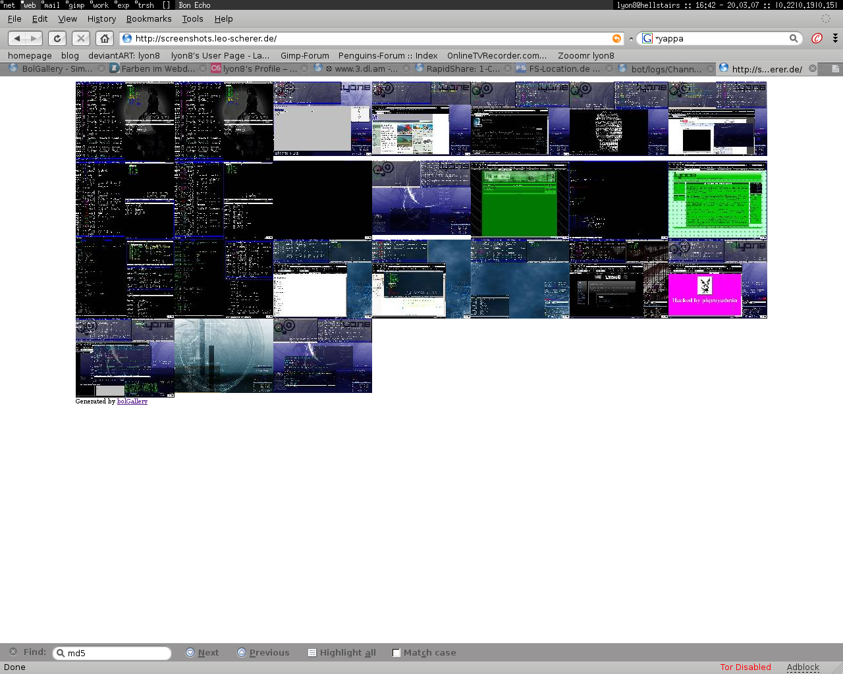Click the search magnifier icon
The height and width of the screenshot is (674, 843).
tap(794, 38)
